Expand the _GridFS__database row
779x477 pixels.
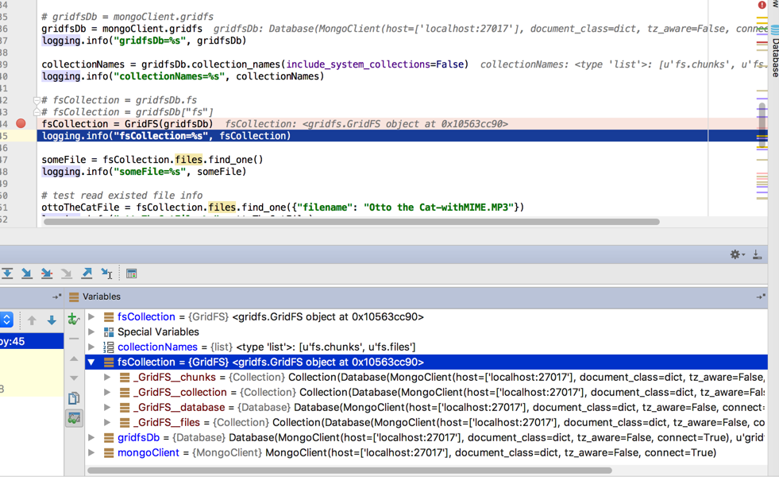[x=107, y=407]
